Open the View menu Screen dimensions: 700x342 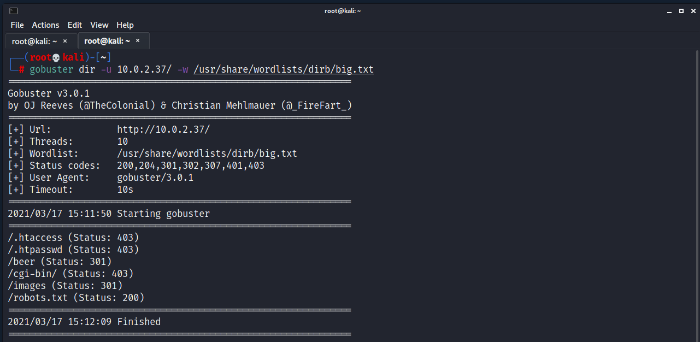point(99,25)
